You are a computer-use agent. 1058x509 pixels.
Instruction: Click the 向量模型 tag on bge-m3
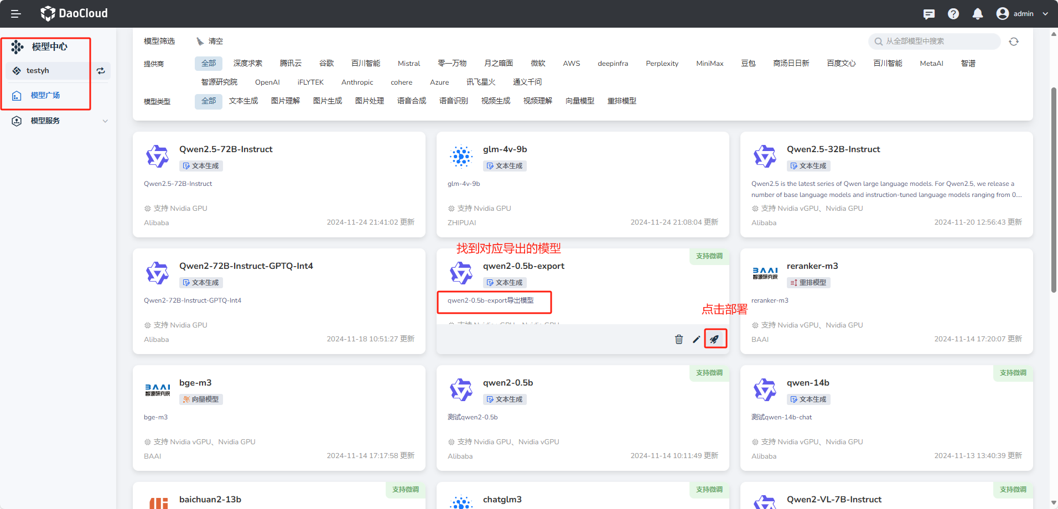tap(201, 399)
